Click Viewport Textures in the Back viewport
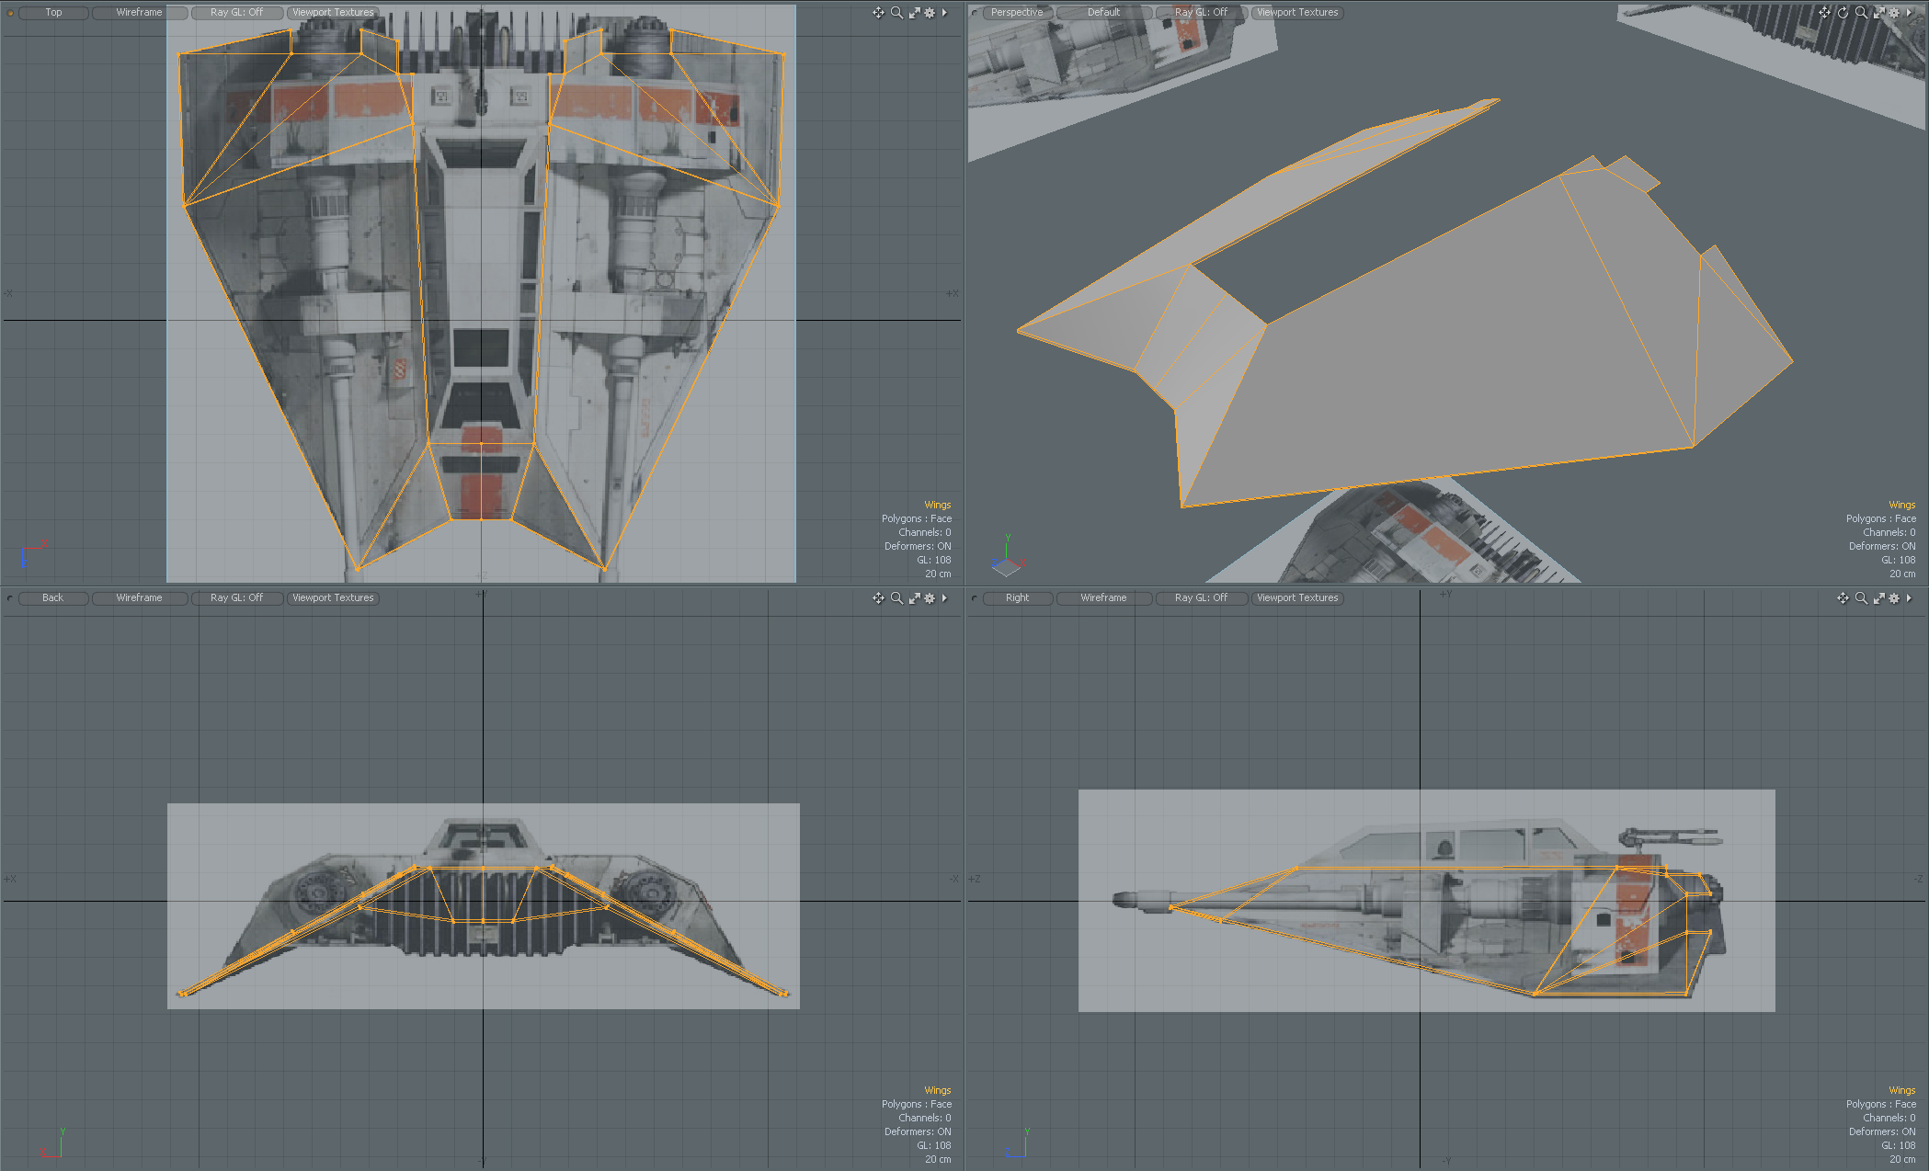The height and width of the screenshot is (1171, 1929). (x=333, y=597)
